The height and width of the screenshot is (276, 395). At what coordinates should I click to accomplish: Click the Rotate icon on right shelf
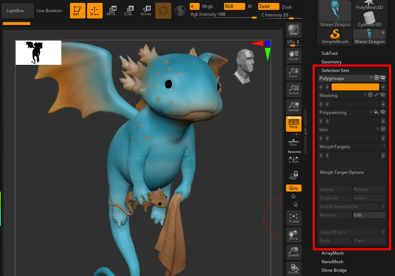tap(293, 269)
